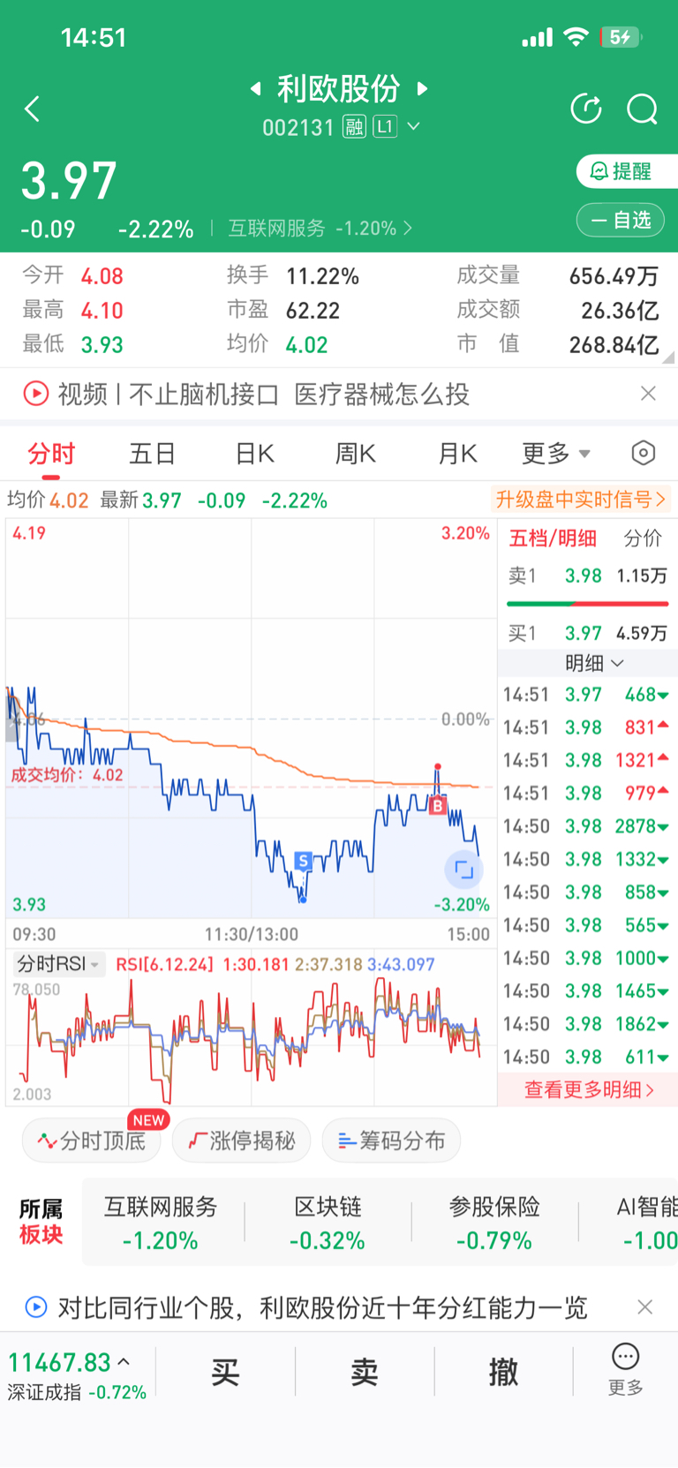Image resolution: width=678 pixels, height=1468 pixels.
Task: Tap the 成交均价 4.02 label
Action: (x=67, y=775)
